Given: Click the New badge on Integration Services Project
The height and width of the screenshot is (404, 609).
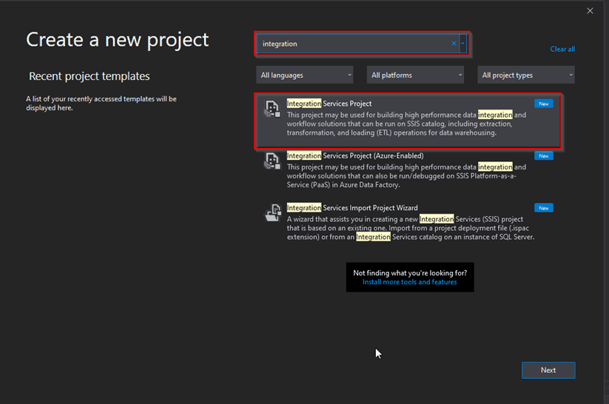Looking at the screenshot, I should pyautogui.click(x=544, y=104).
